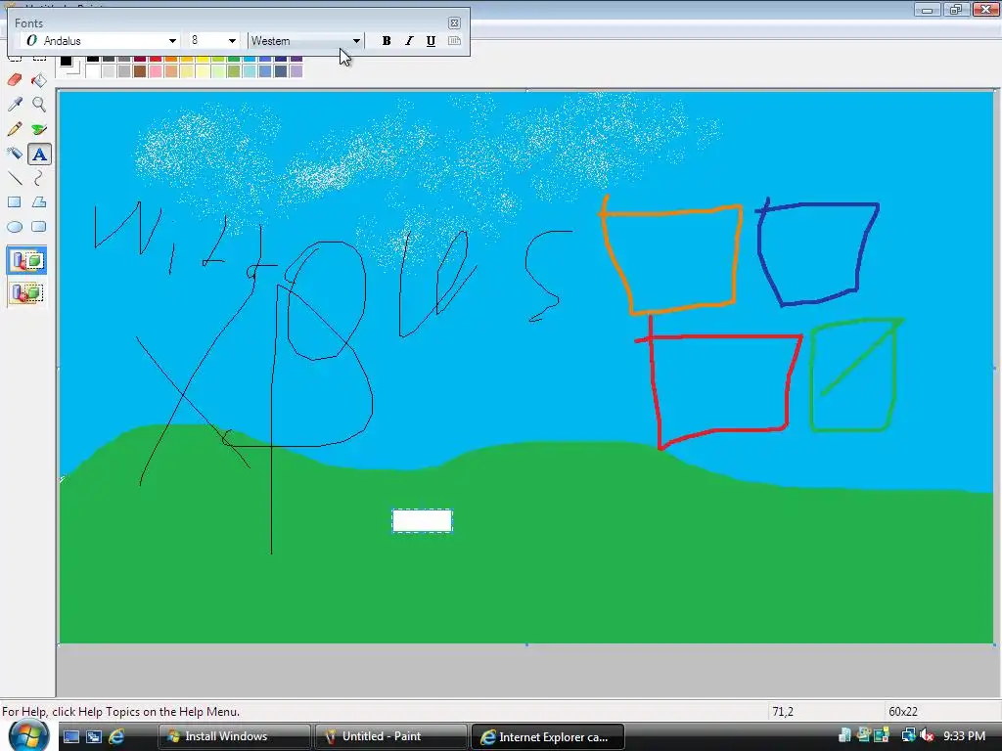Image resolution: width=1002 pixels, height=751 pixels.
Task: Click the canvas bottom-right corner resize handle
Action: (x=995, y=645)
